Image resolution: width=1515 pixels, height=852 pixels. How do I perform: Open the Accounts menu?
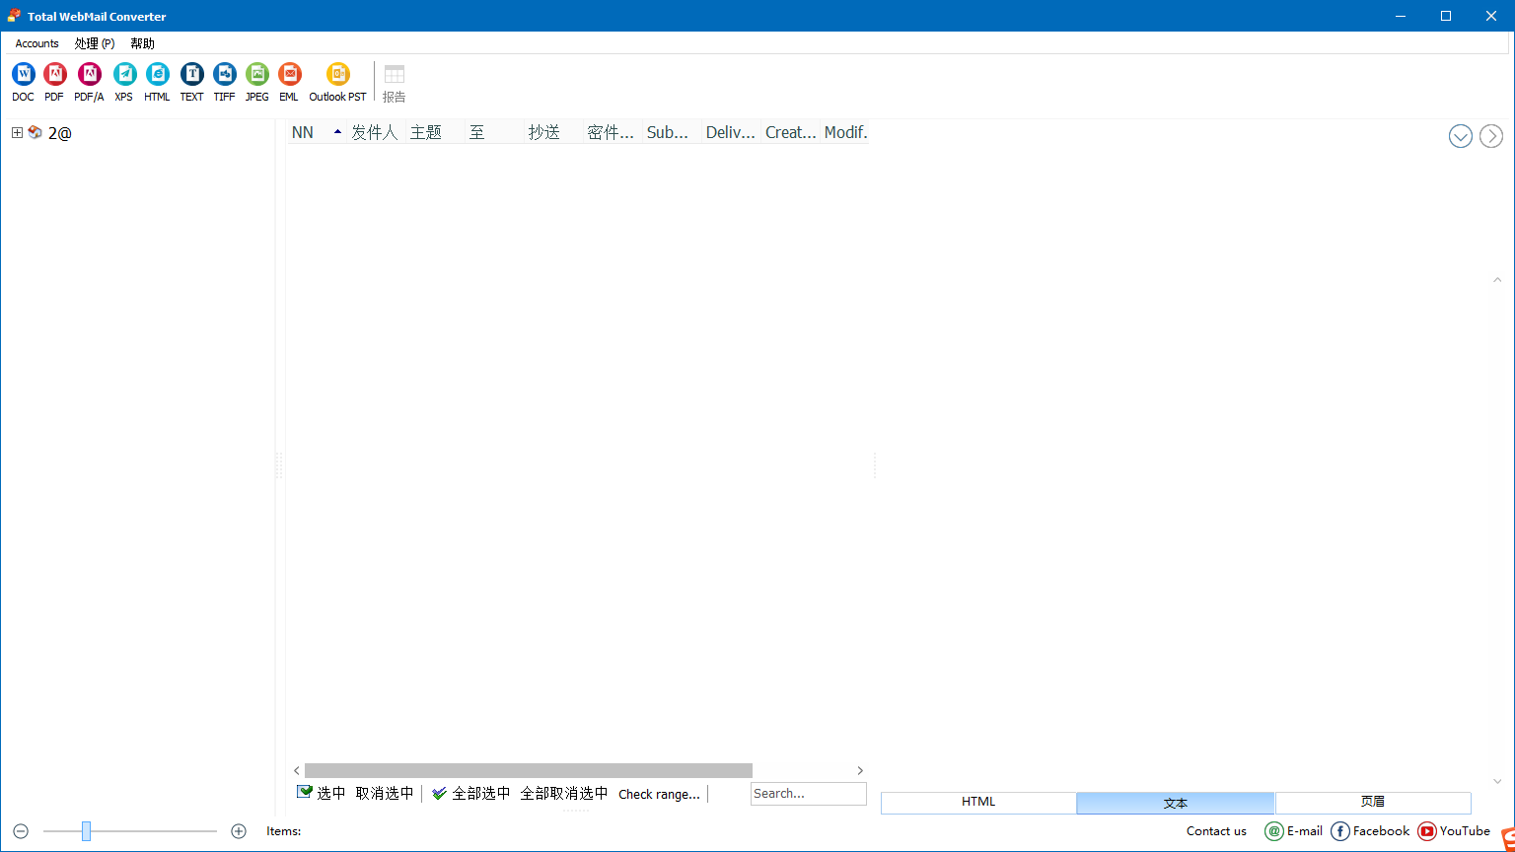click(x=37, y=43)
